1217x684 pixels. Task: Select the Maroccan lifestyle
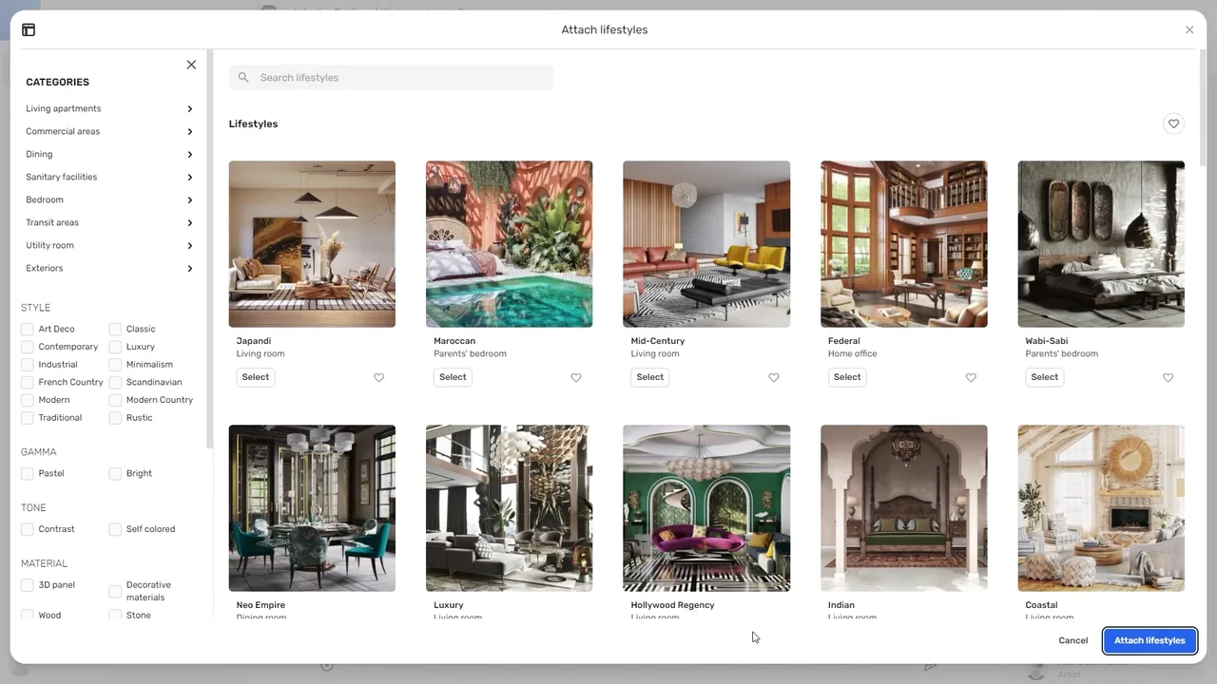point(453,377)
